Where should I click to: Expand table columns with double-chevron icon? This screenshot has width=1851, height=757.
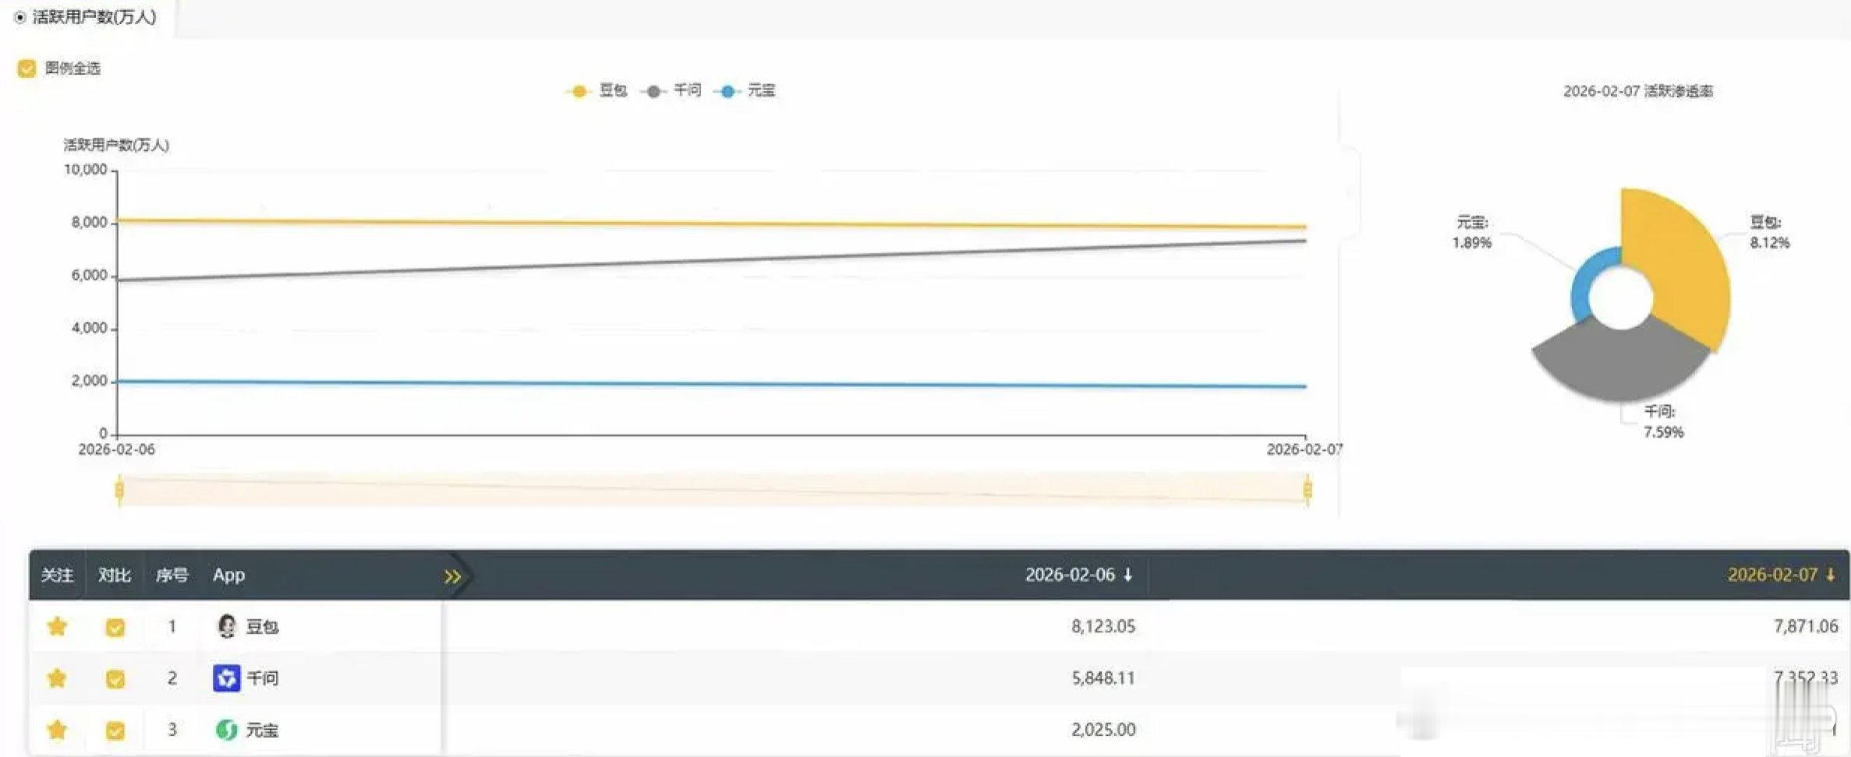pos(452,576)
